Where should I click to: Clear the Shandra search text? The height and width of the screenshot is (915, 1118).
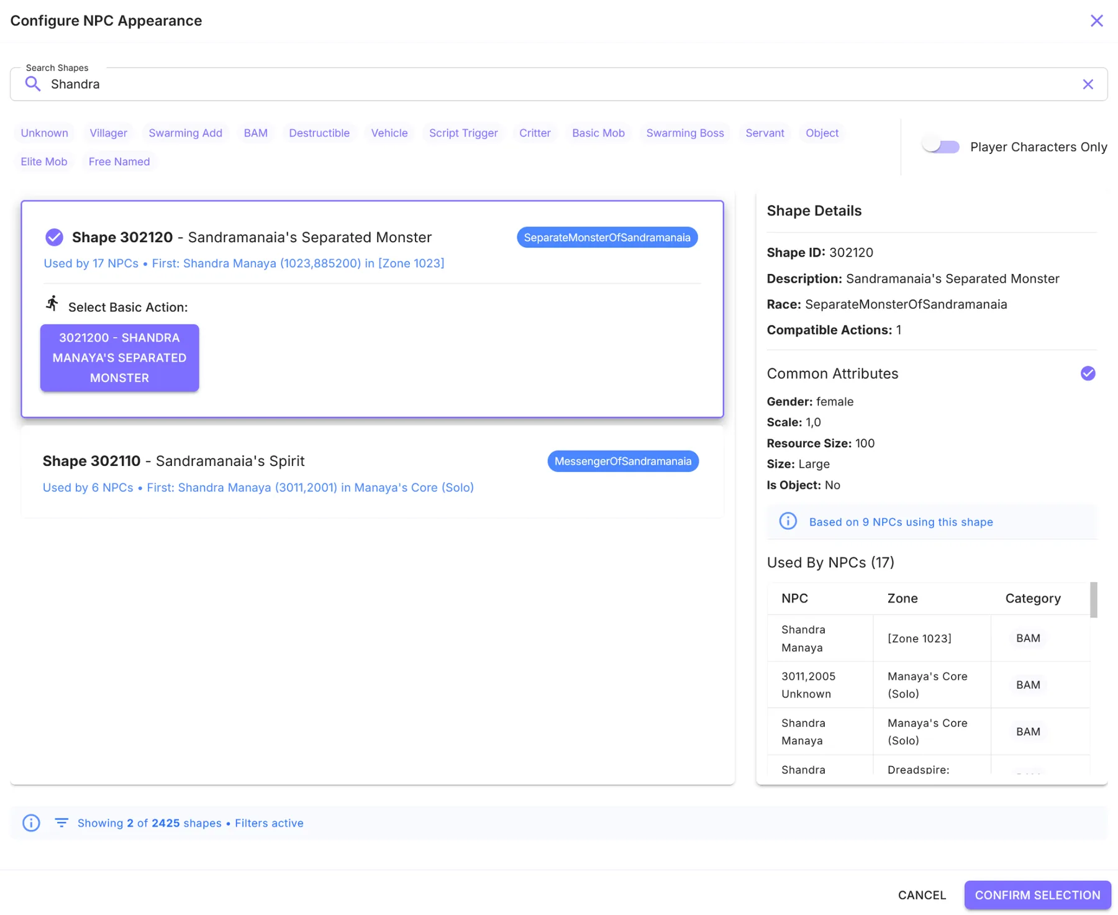tap(1088, 84)
